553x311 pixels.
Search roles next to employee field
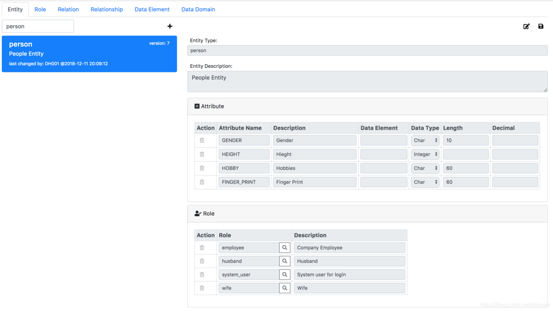(285, 247)
